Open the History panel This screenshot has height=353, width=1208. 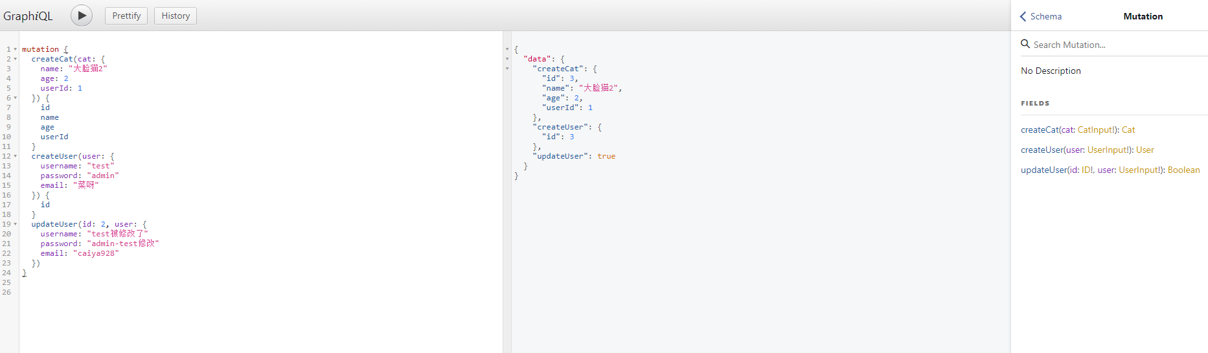(x=176, y=16)
